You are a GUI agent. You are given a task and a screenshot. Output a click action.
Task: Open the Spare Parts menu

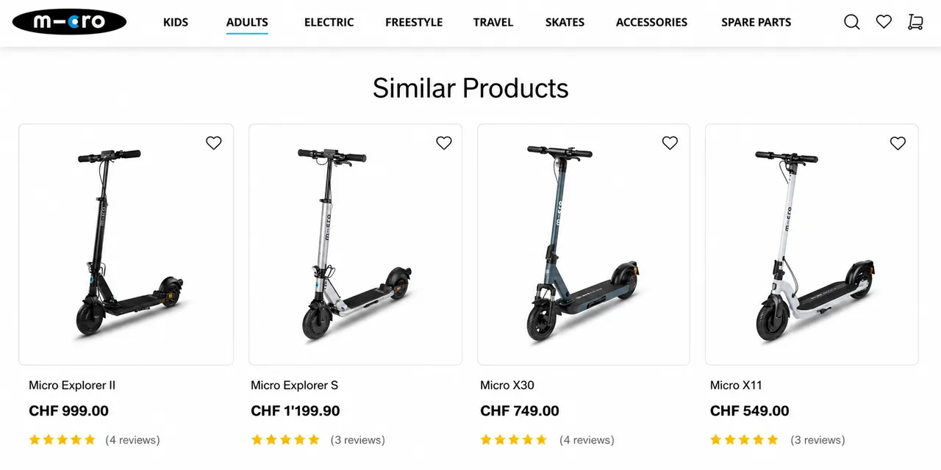[x=756, y=22]
